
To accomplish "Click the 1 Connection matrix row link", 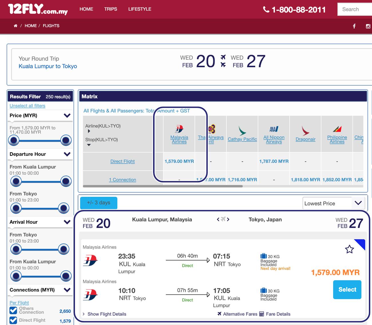I will (x=122, y=180).
